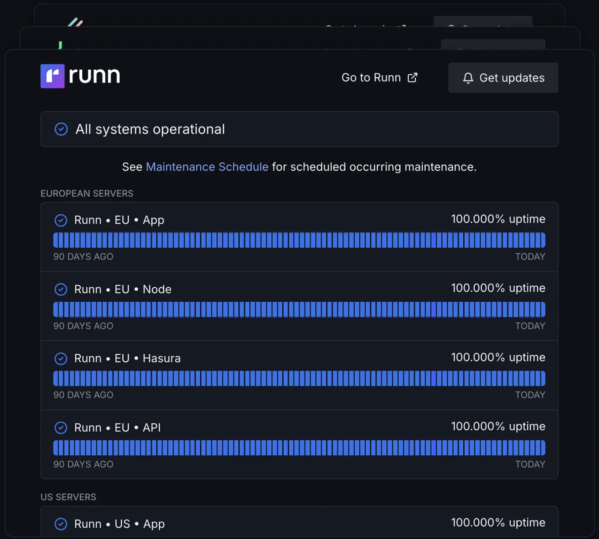Viewport: 599px width, 539px height.
Task: Click the Runn EU Hasura uptime percentage
Action: (x=498, y=357)
